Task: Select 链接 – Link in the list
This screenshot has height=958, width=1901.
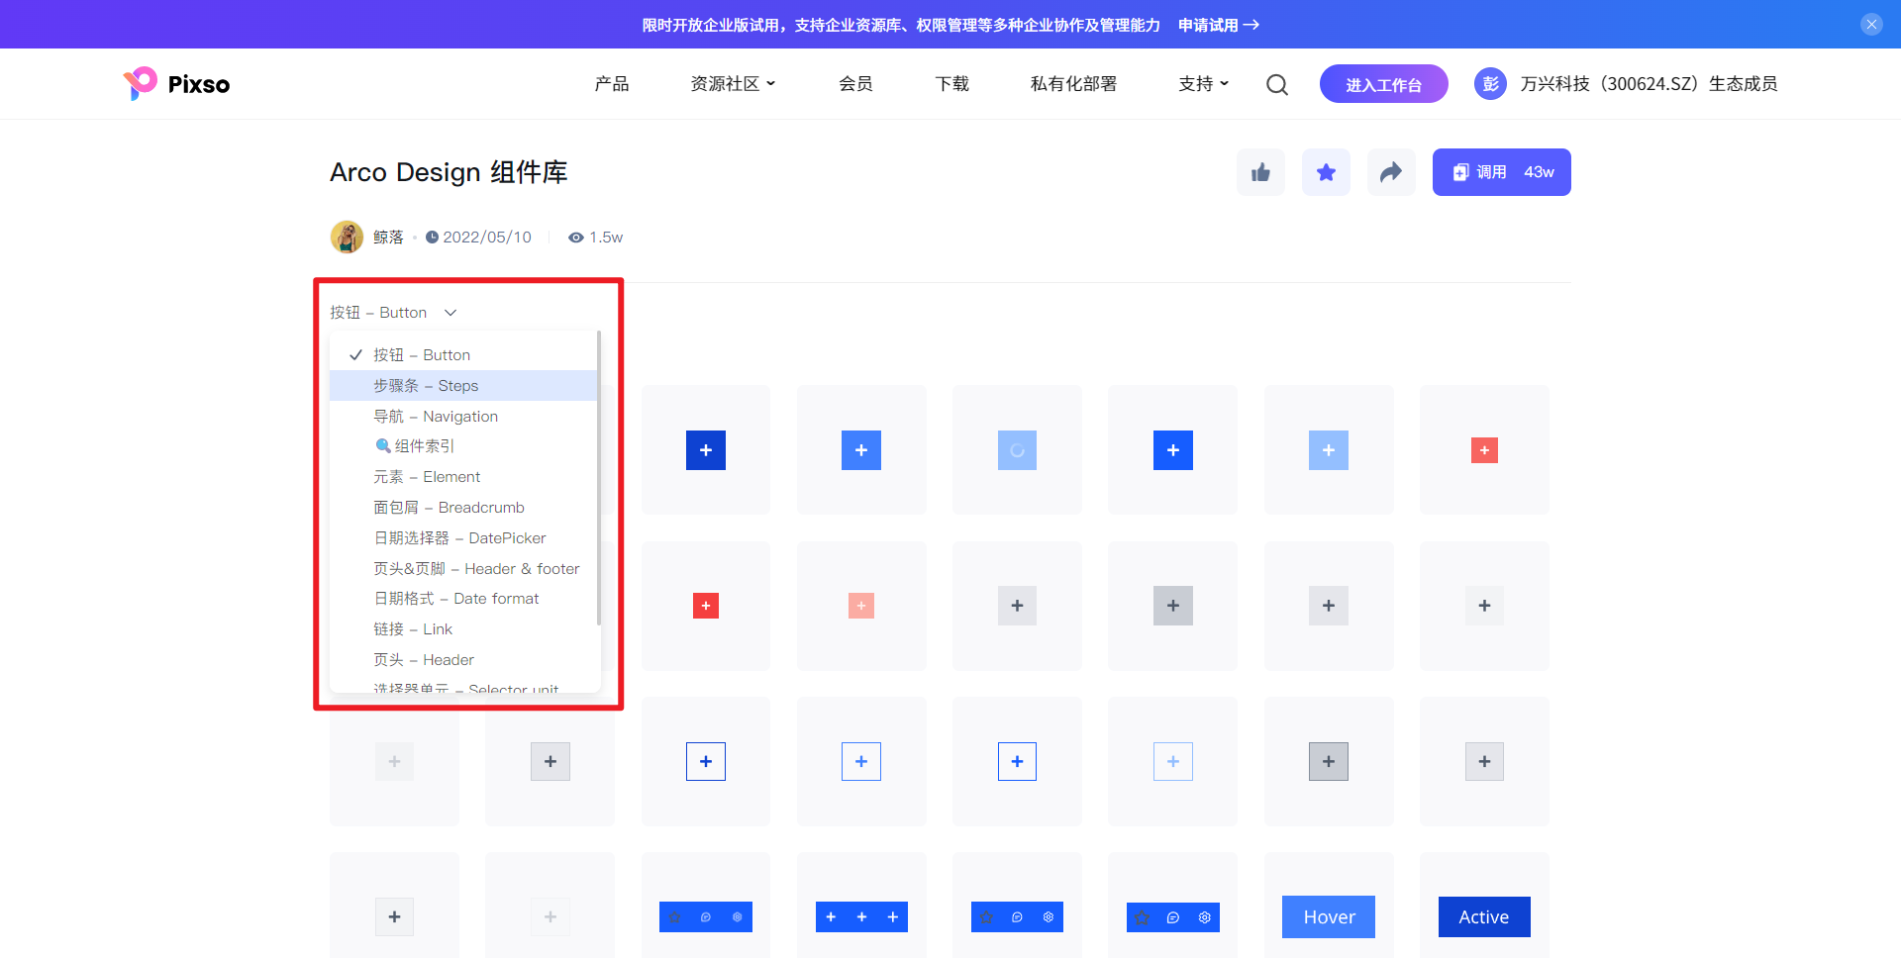Action: 463,629
